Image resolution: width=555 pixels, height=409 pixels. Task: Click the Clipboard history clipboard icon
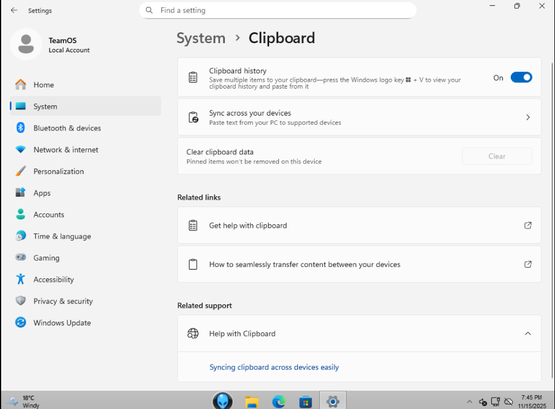tap(193, 77)
